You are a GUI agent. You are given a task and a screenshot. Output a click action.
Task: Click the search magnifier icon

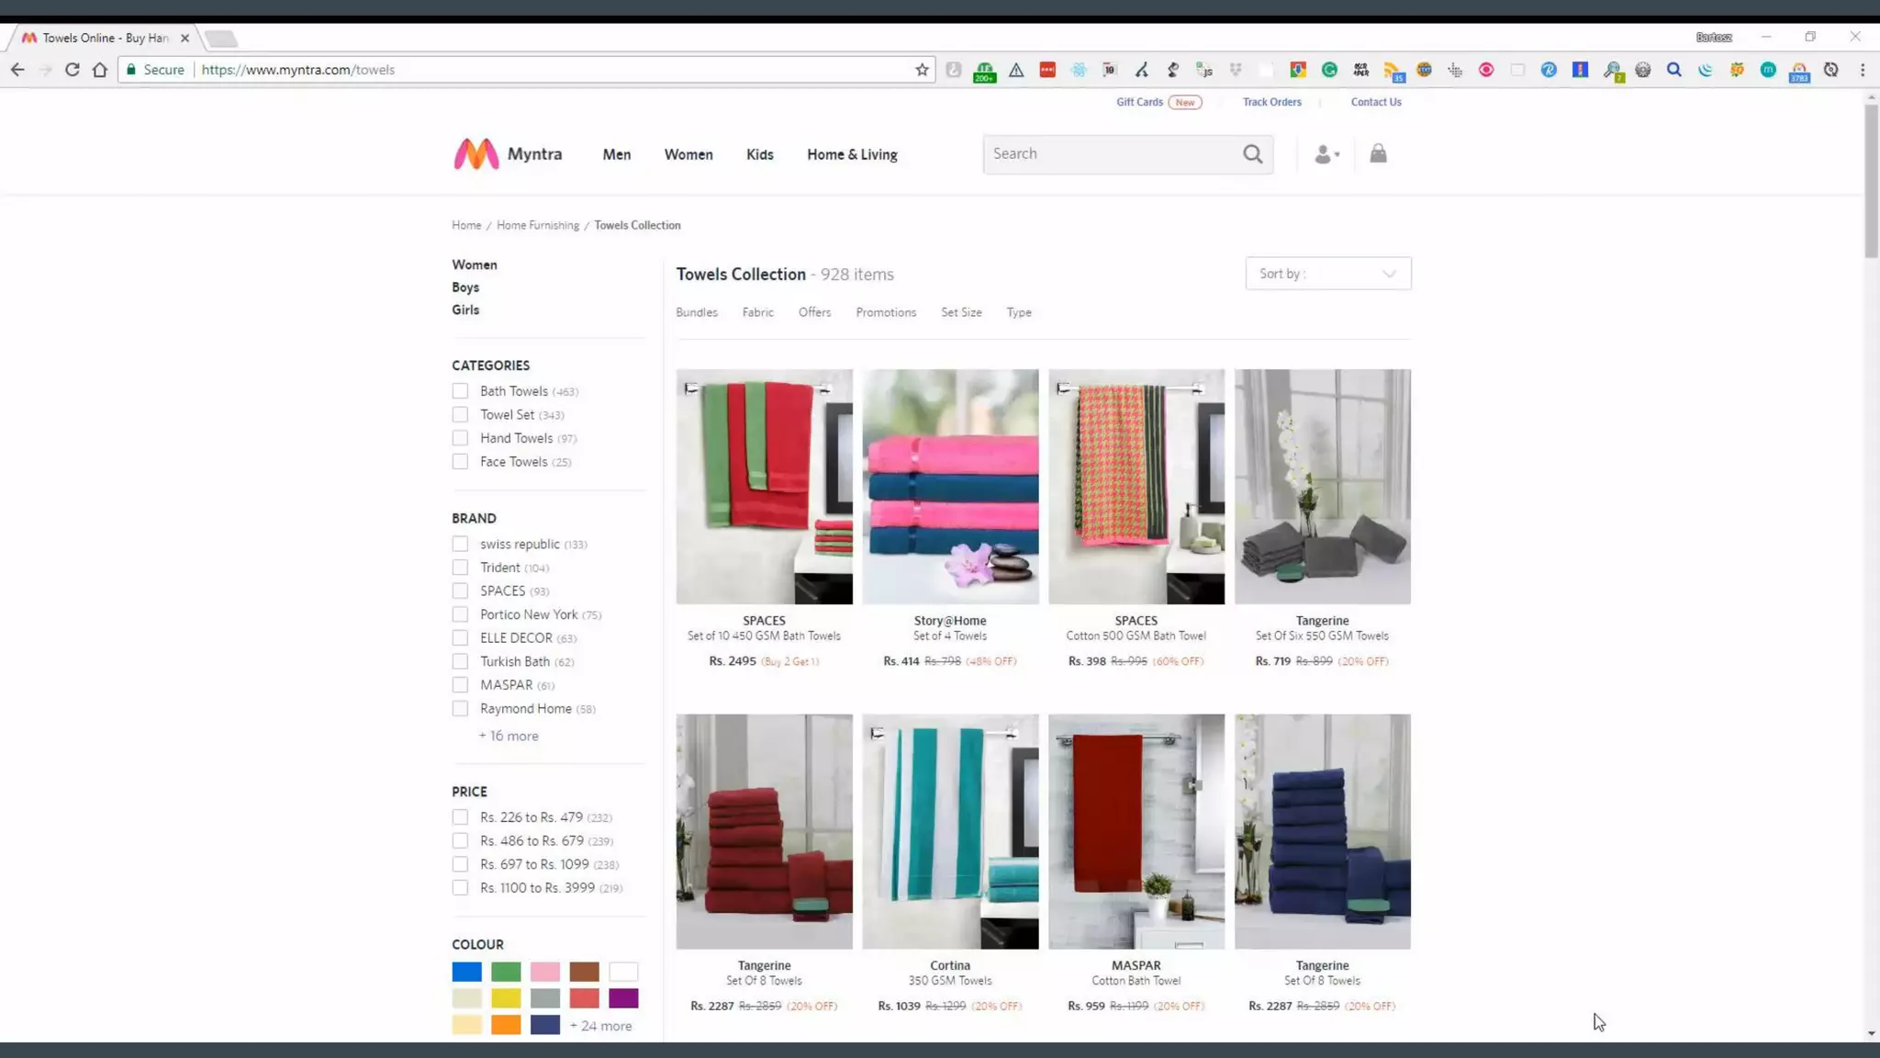[x=1252, y=154]
